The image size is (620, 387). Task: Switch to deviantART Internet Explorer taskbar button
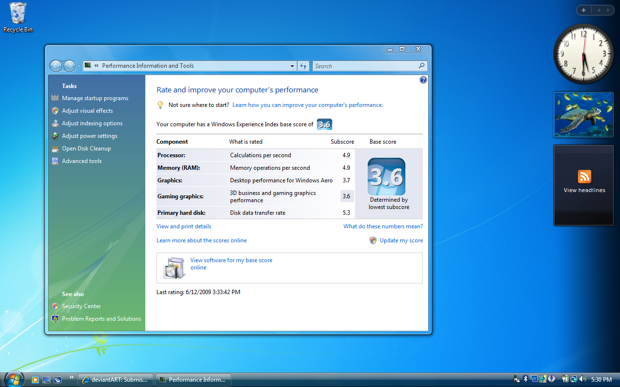point(116,380)
